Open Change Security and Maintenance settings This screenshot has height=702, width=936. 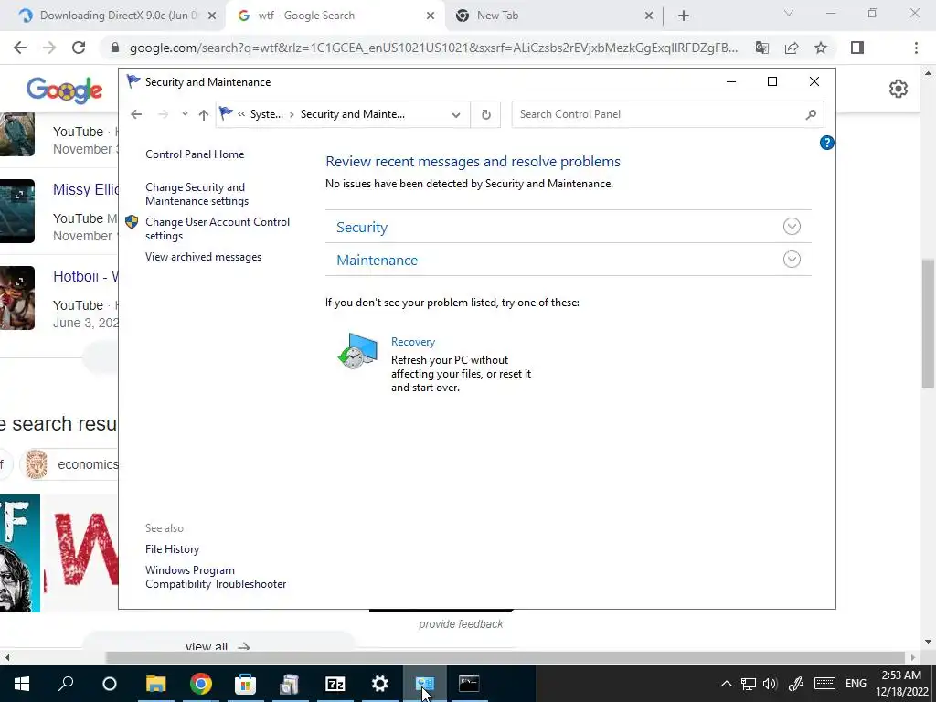click(x=197, y=194)
